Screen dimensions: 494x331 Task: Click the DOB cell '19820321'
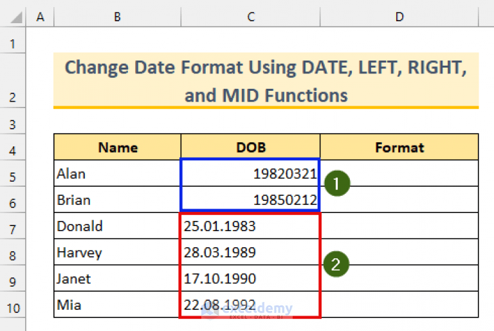[x=250, y=173]
